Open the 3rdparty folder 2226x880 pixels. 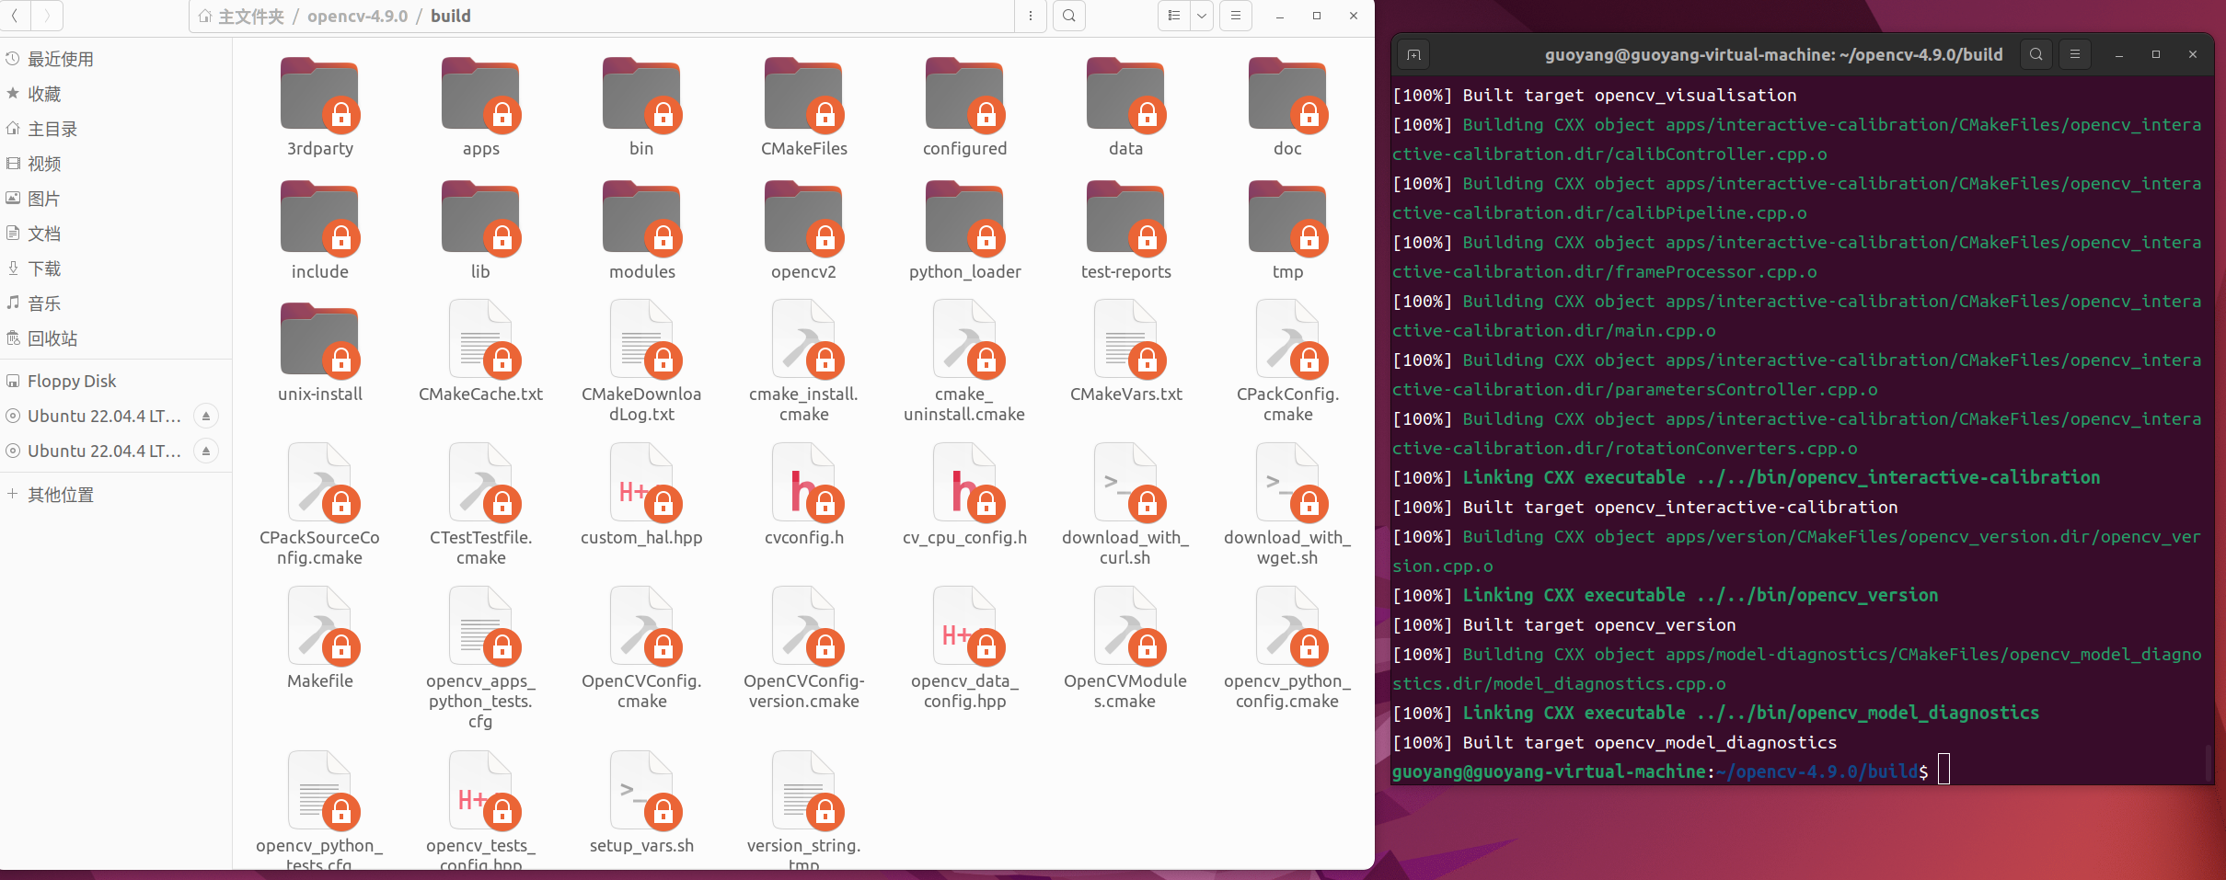click(x=319, y=107)
